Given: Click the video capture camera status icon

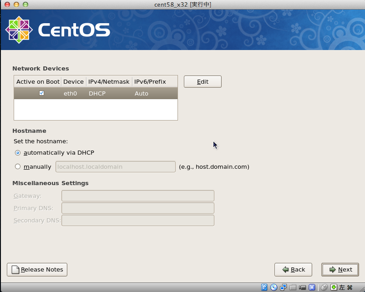Looking at the screenshot, I should point(302,287).
